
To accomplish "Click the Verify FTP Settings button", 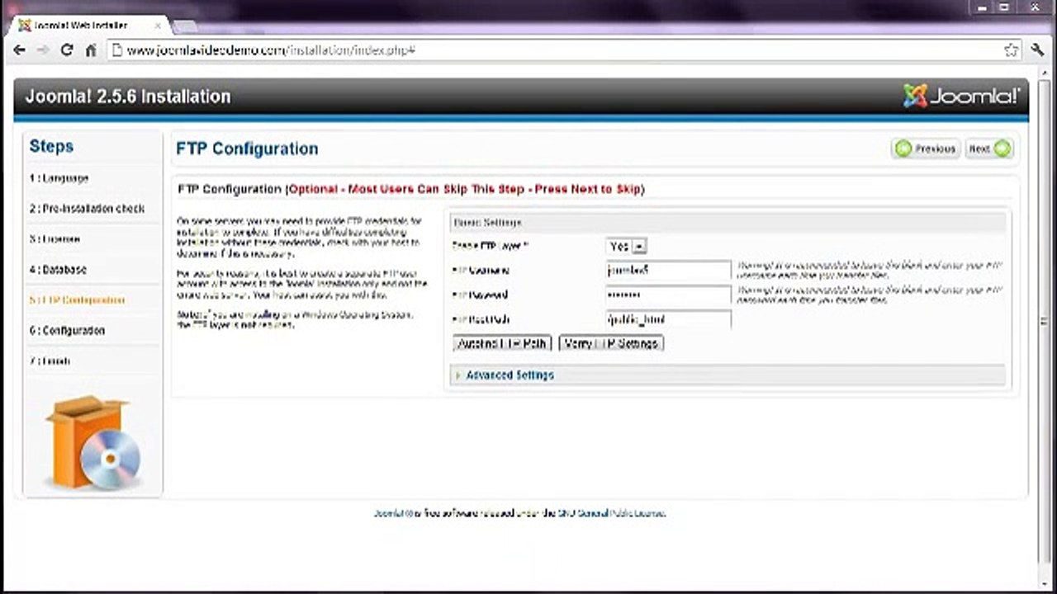I will tap(611, 343).
